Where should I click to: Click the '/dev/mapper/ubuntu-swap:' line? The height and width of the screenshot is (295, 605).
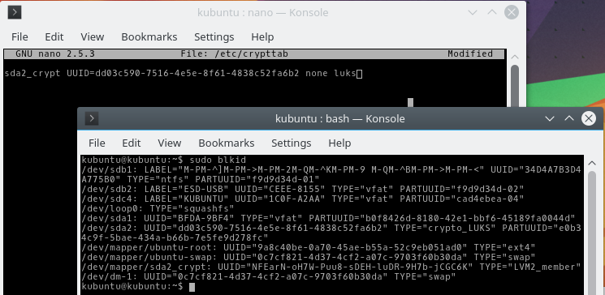click(x=309, y=257)
